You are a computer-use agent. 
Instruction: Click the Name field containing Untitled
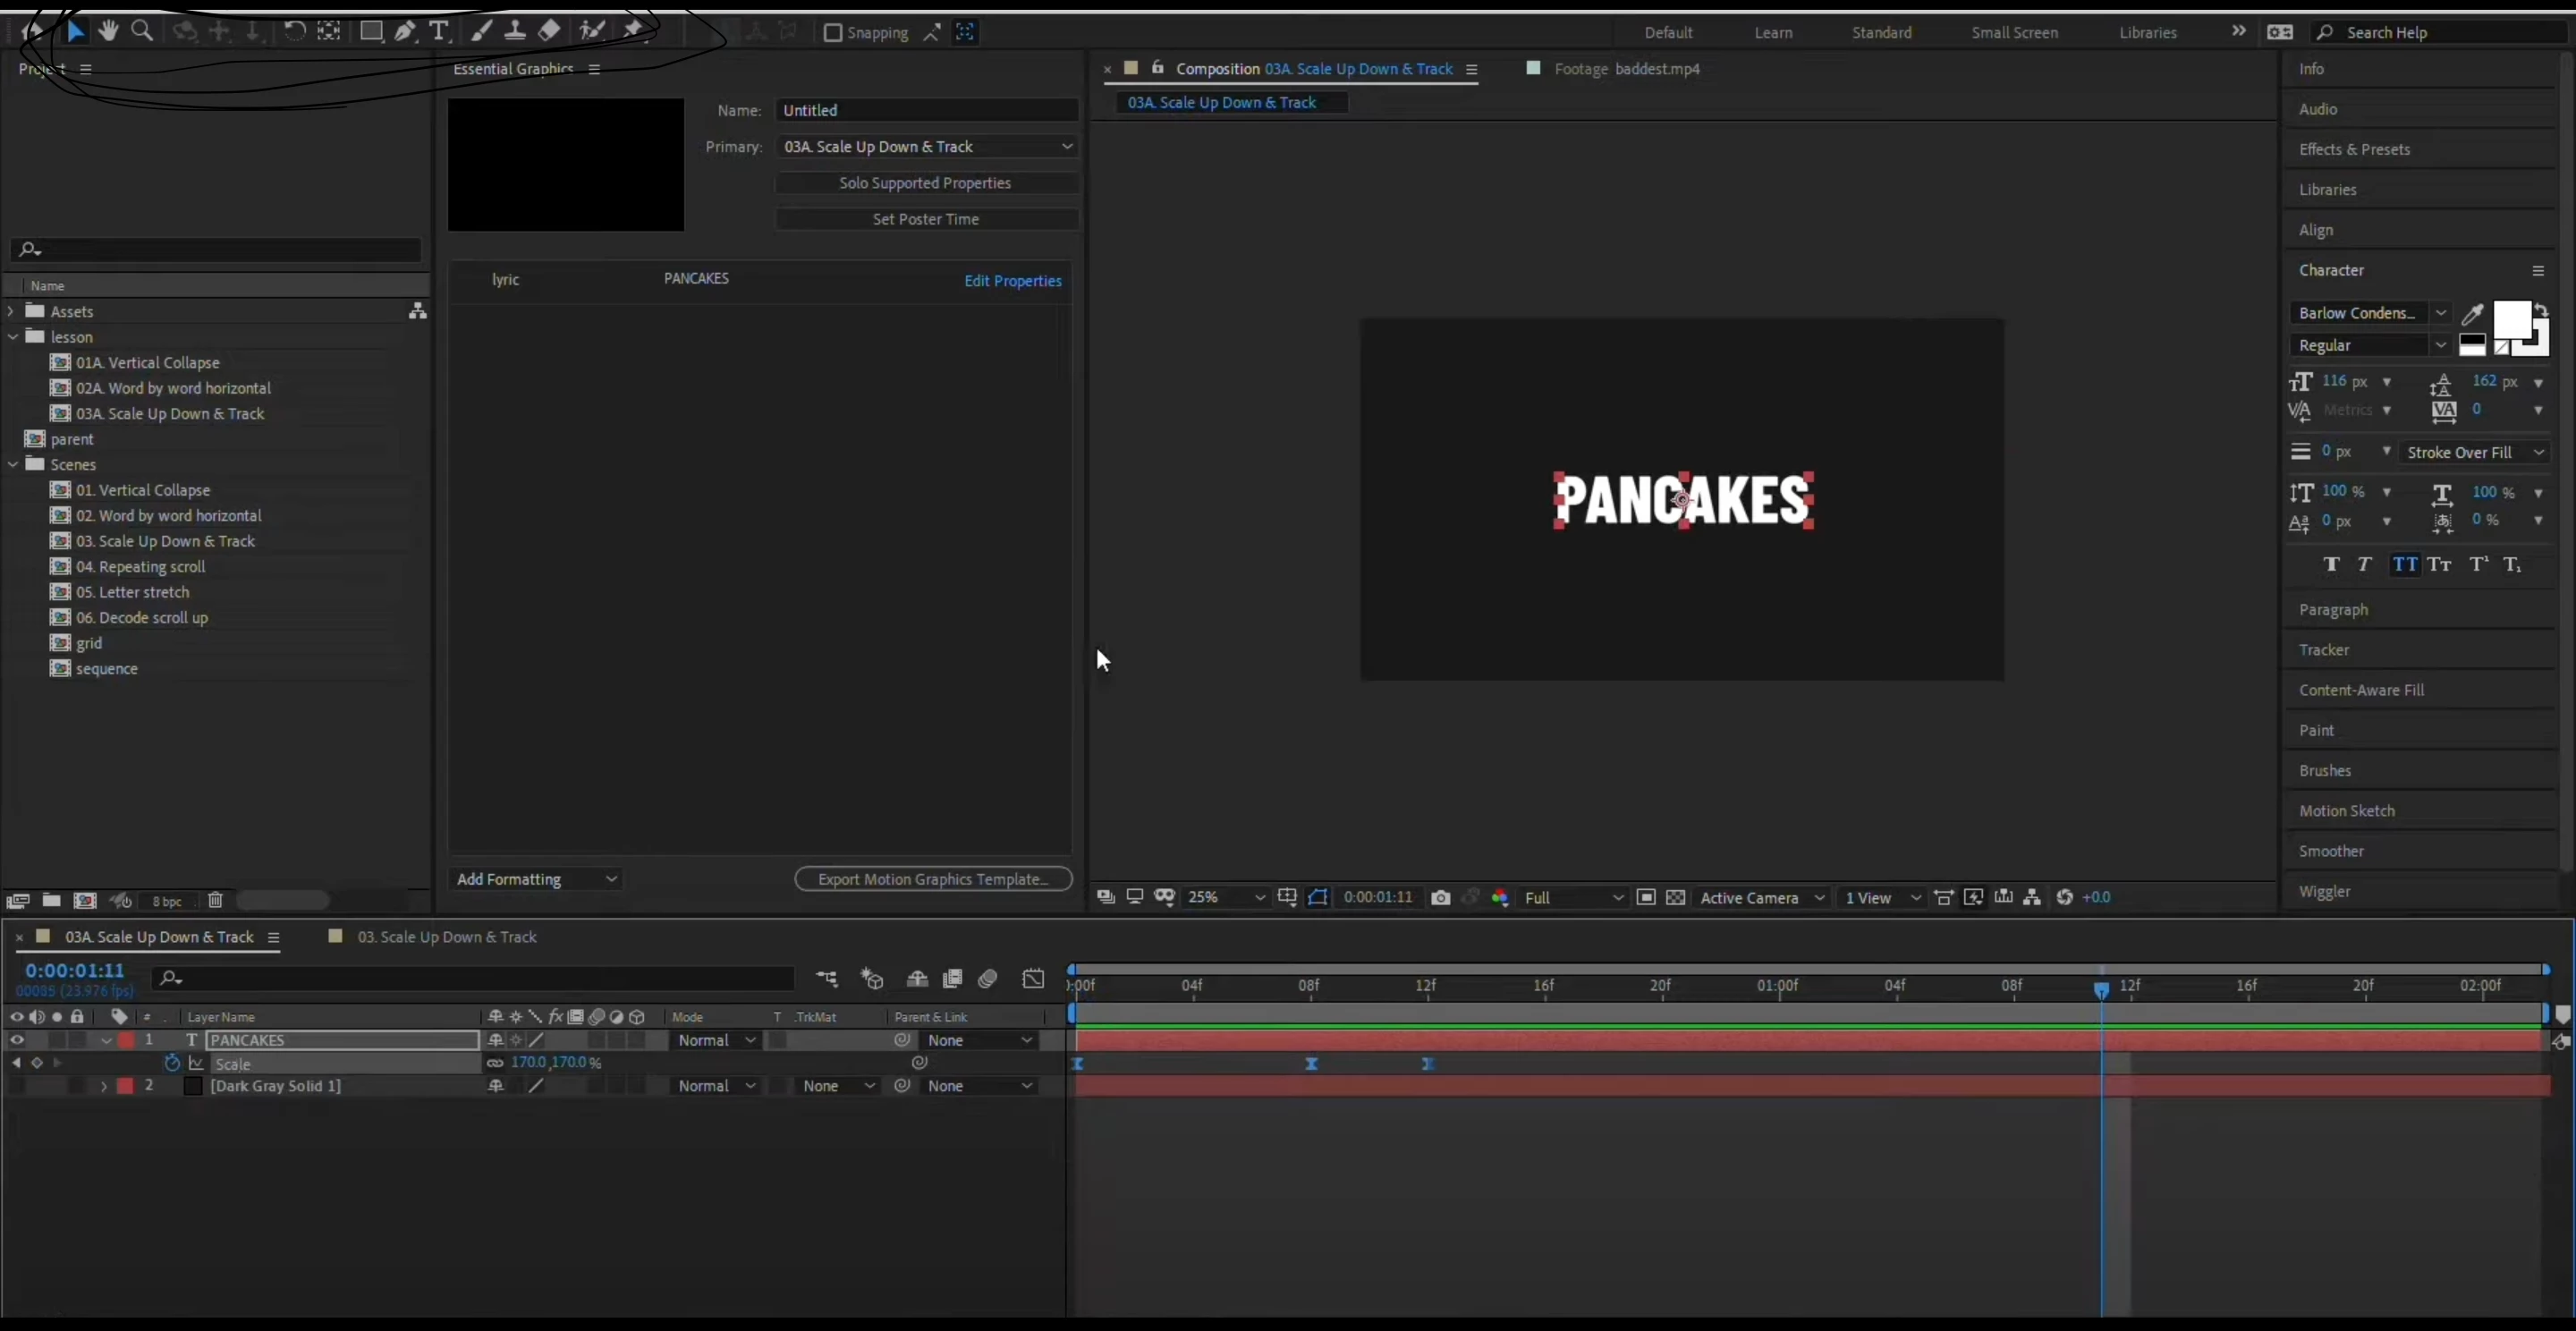pyautogui.click(x=926, y=110)
